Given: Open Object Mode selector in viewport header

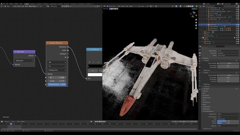Looking at the screenshot, I should [x=112, y=6].
